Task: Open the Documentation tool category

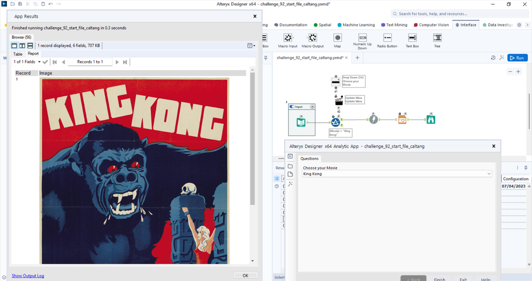Action: (291, 25)
